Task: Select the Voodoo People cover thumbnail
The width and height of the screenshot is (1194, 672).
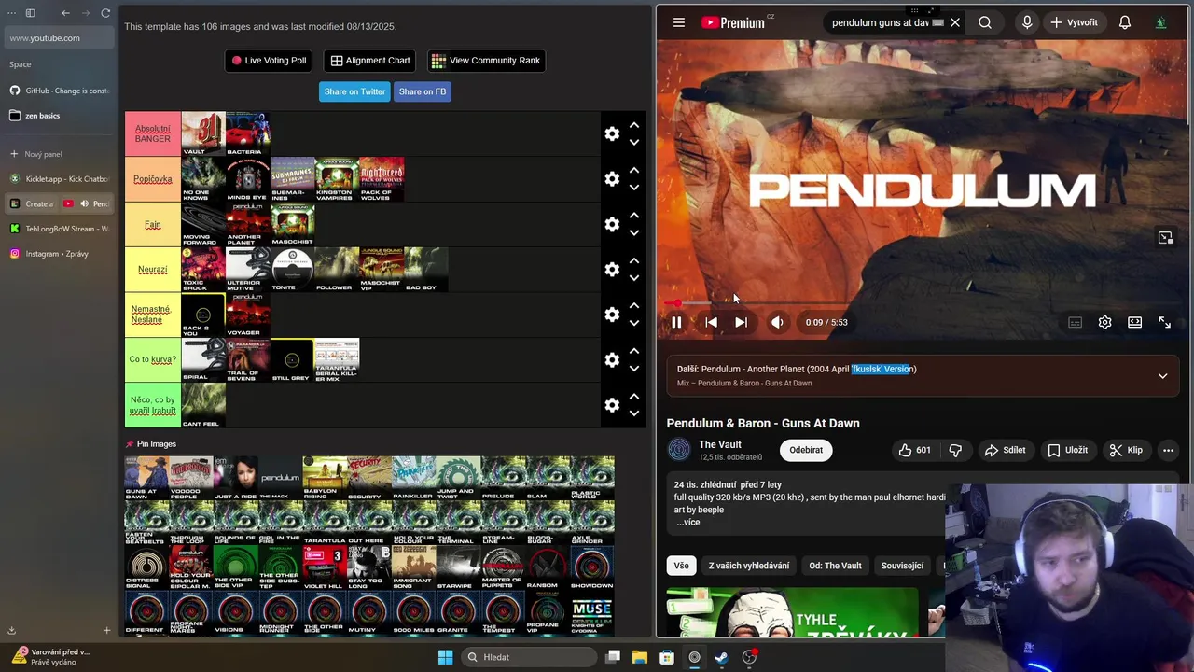Action: 190,478
